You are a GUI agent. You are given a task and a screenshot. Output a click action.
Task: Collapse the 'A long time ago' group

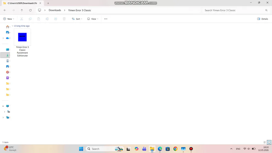point(13,26)
